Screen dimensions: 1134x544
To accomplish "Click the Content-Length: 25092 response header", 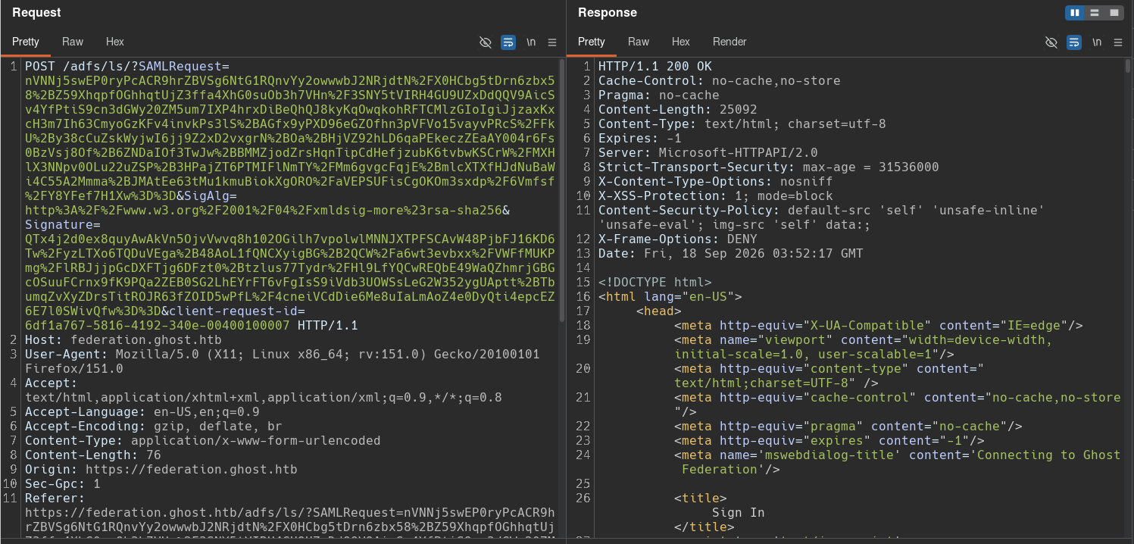I will 678,110.
